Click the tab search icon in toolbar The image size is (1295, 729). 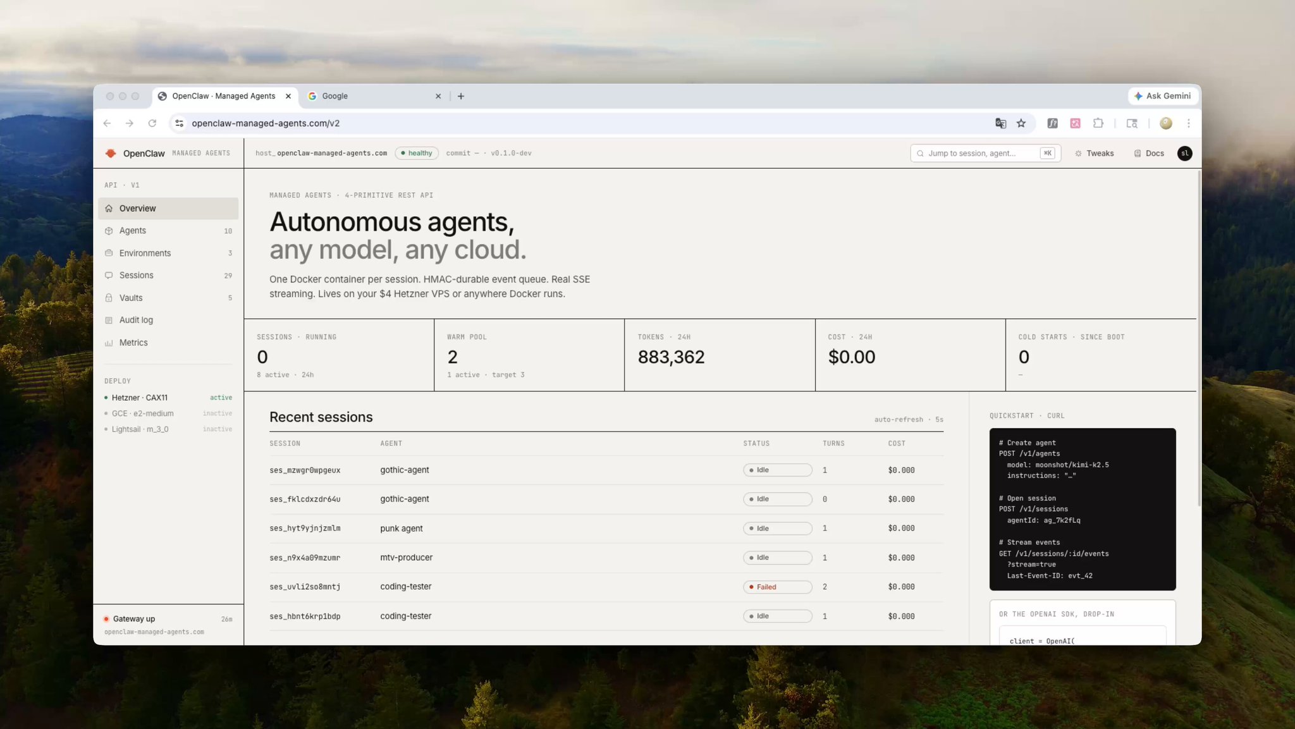click(1132, 123)
